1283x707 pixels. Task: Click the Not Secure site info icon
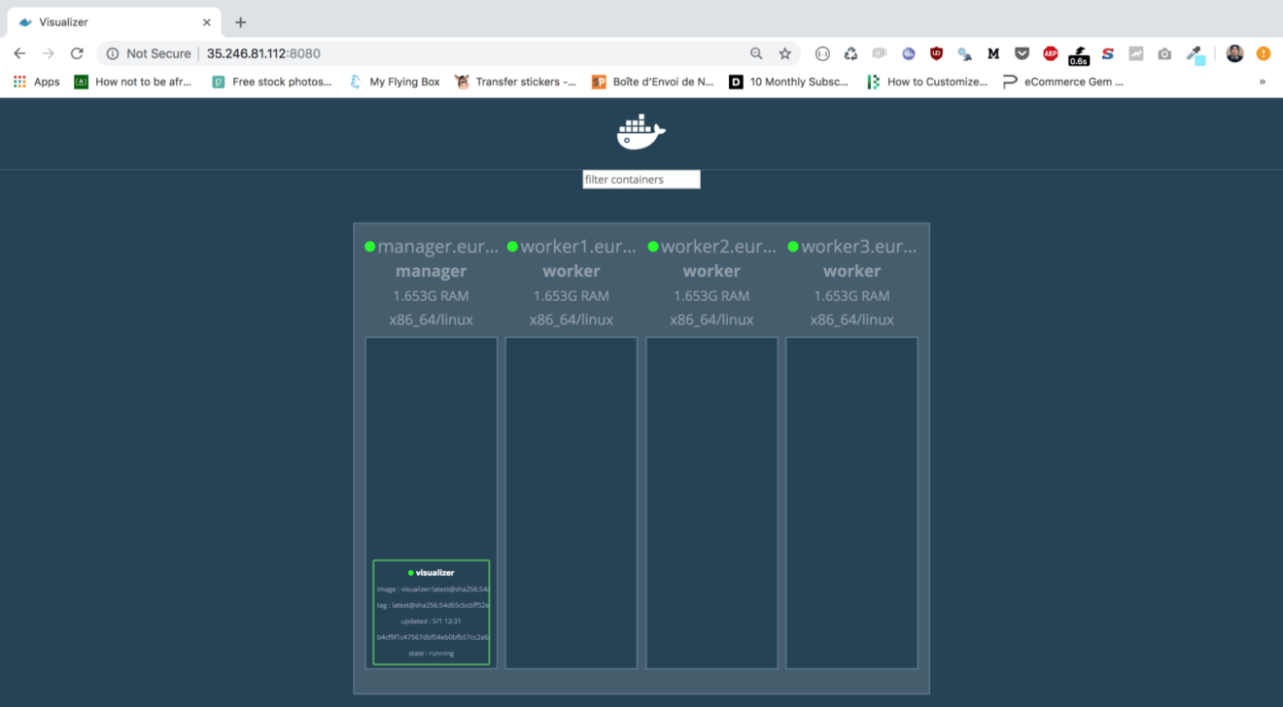pyautogui.click(x=113, y=53)
